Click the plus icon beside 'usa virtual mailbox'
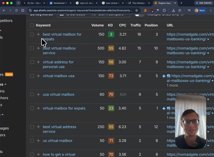The width and height of the screenshot is (214, 157). pos(38,95)
